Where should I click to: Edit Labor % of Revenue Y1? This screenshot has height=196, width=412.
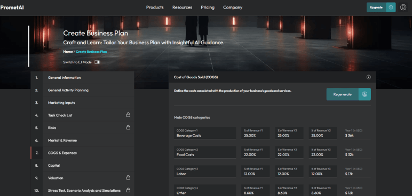click(x=256, y=171)
